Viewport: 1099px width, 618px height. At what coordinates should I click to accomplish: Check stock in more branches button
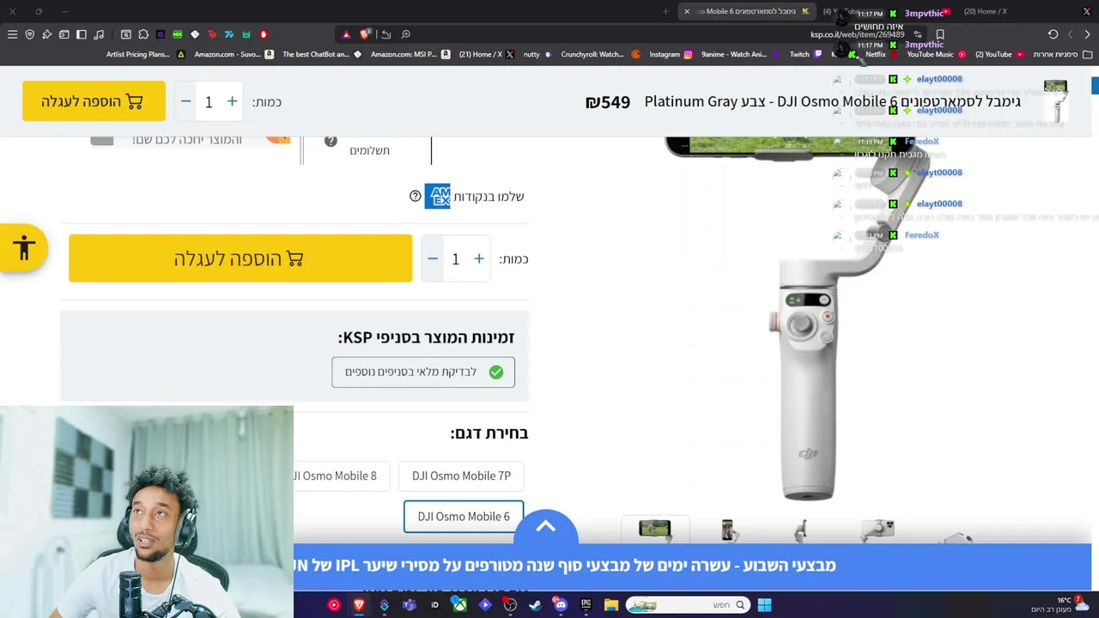(x=423, y=372)
